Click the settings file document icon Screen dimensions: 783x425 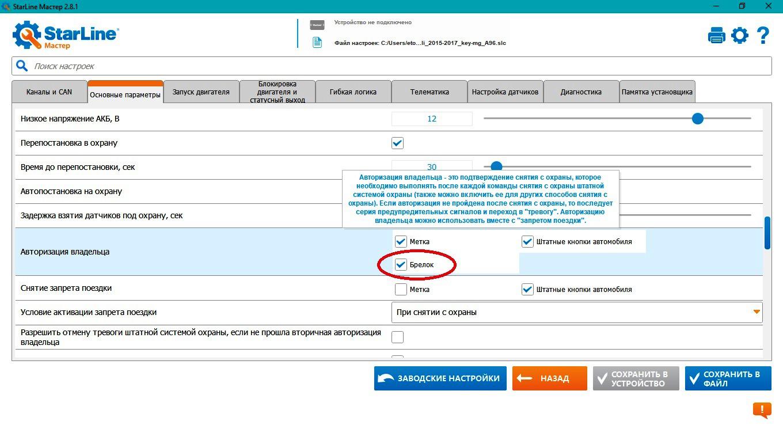point(317,43)
